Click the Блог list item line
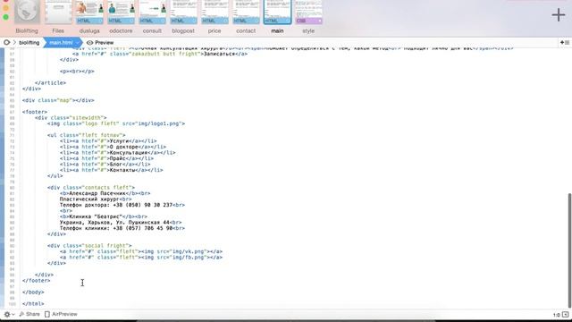 [105, 165]
